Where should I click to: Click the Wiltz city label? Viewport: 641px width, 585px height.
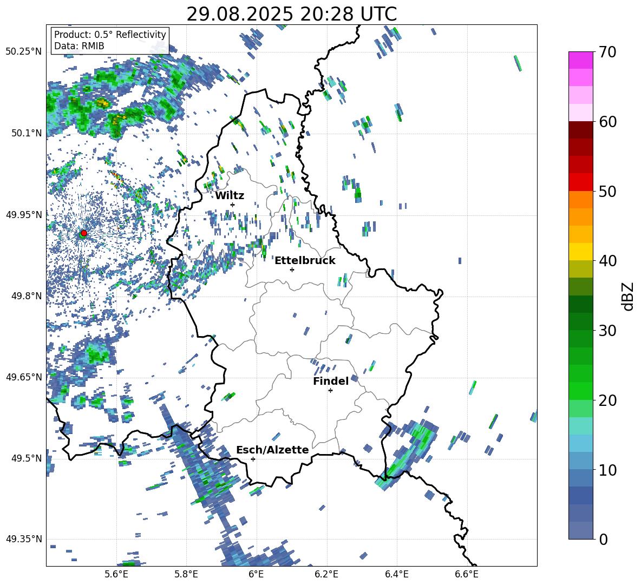(x=230, y=196)
